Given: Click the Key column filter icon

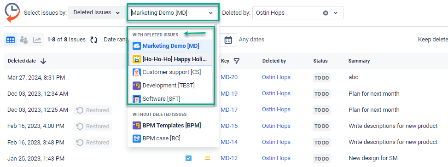Looking at the screenshot, I should [x=236, y=61].
